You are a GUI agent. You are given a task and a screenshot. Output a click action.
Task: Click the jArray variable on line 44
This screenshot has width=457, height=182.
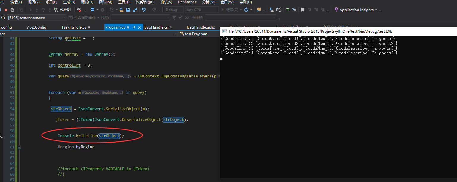pyautogui.click(x=71, y=54)
